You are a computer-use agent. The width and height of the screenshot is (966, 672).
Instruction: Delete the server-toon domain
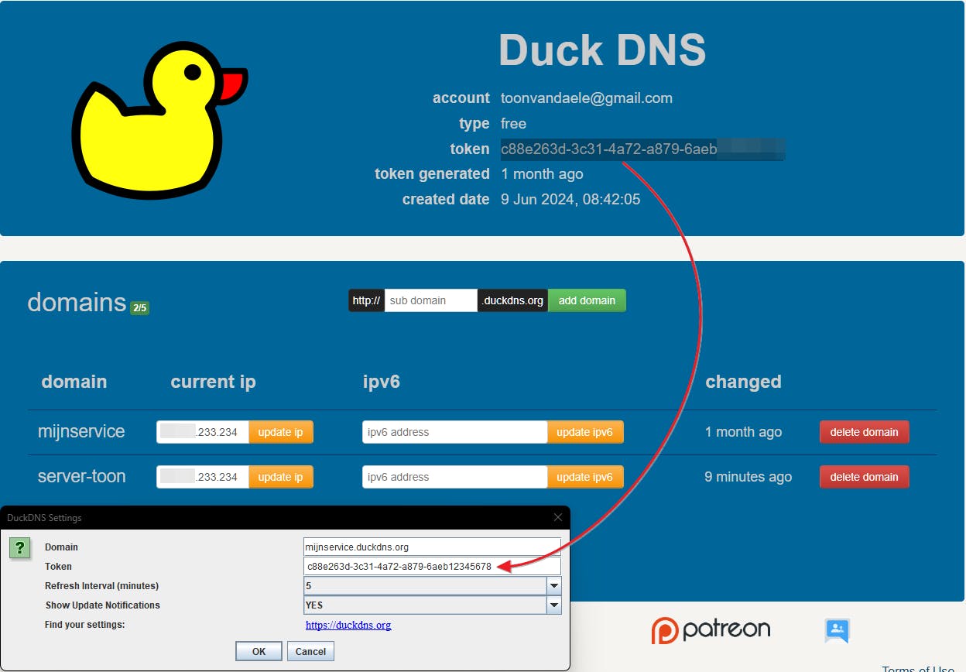point(864,477)
